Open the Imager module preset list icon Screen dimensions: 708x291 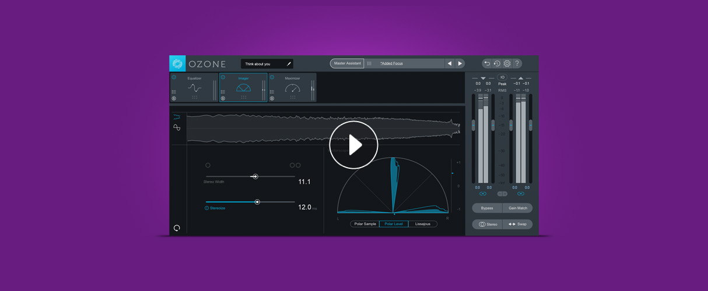coord(223,92)
